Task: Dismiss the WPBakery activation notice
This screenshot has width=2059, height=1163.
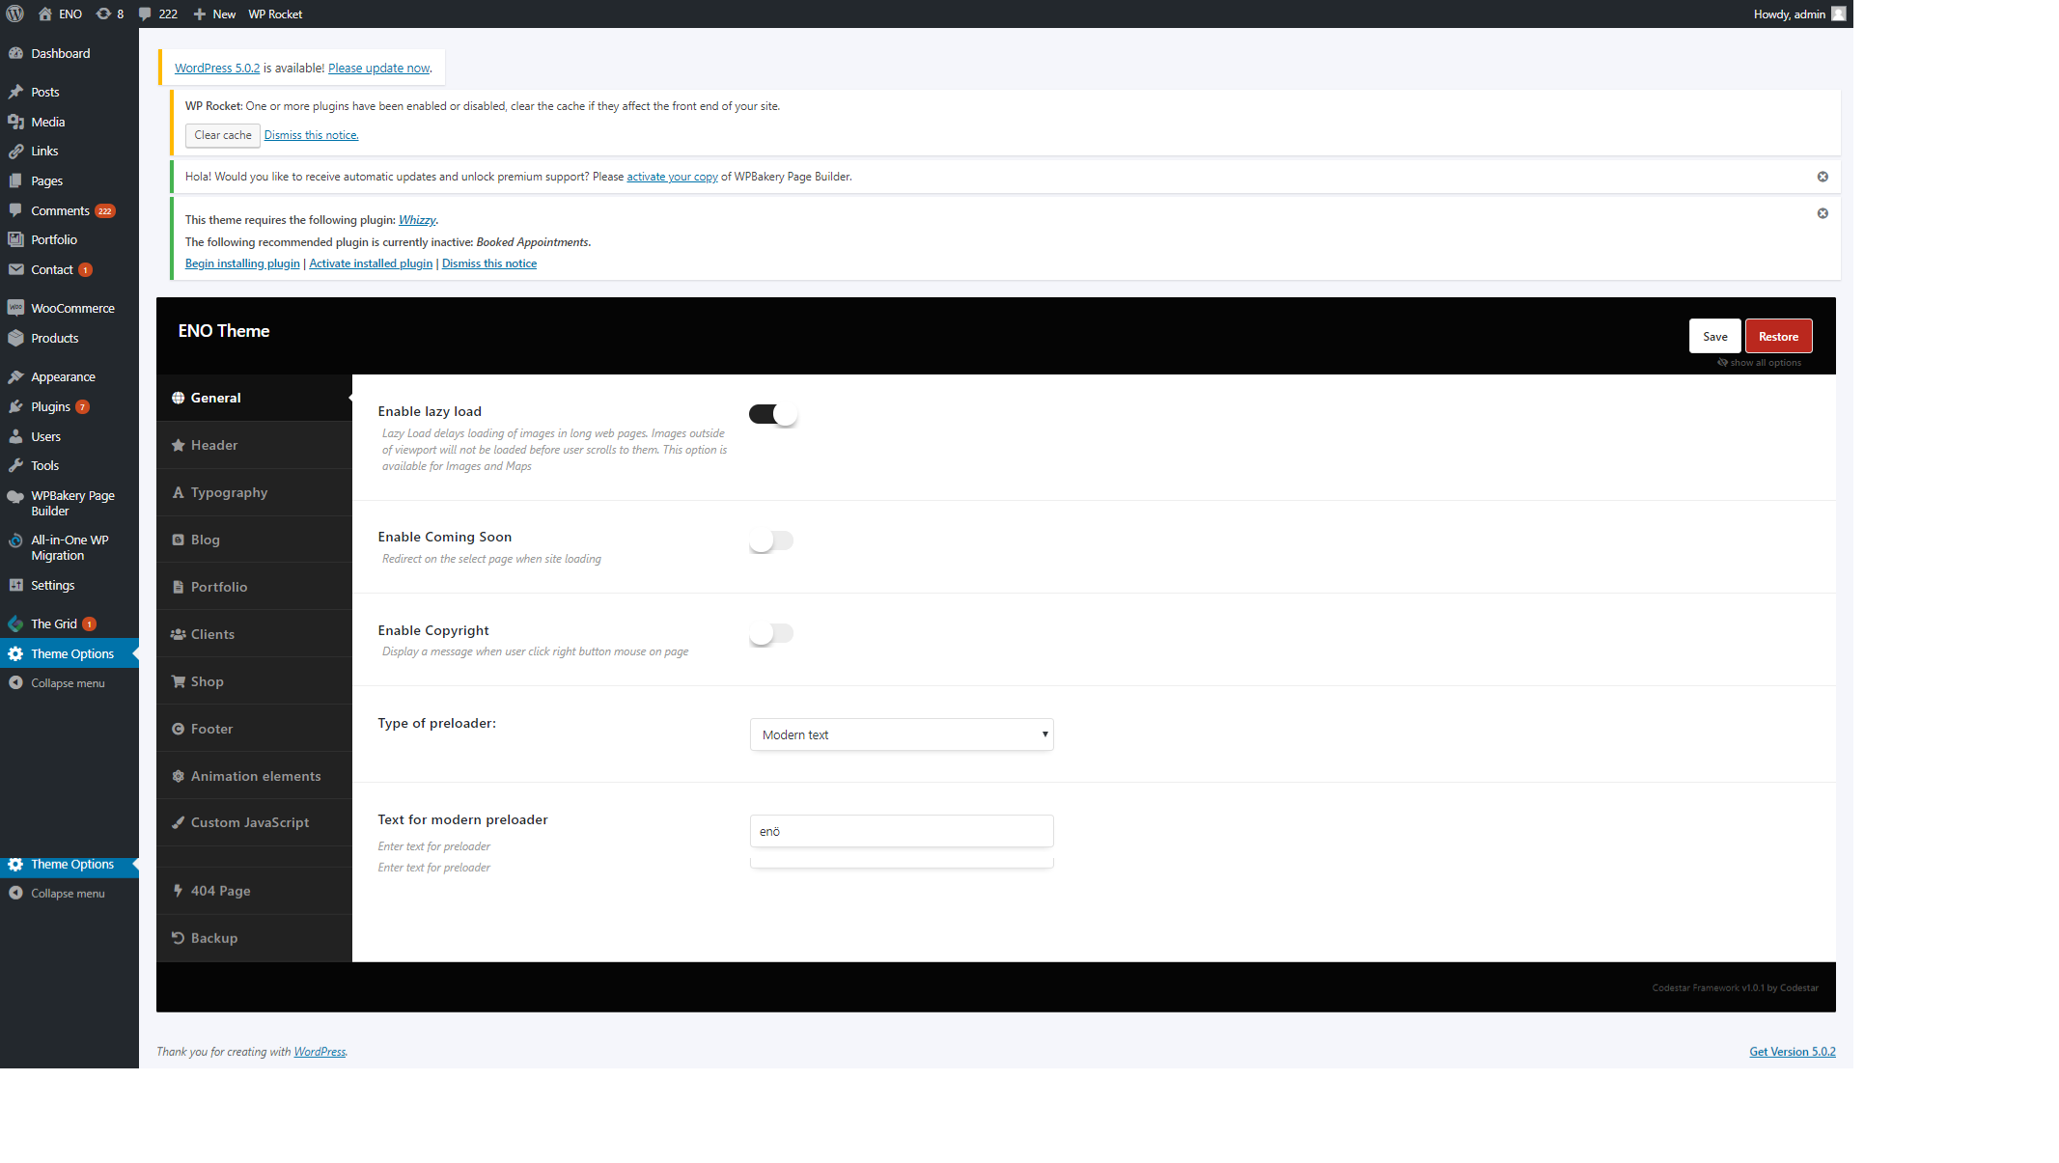Action: pyautogui.click(x=1822, y=177)
